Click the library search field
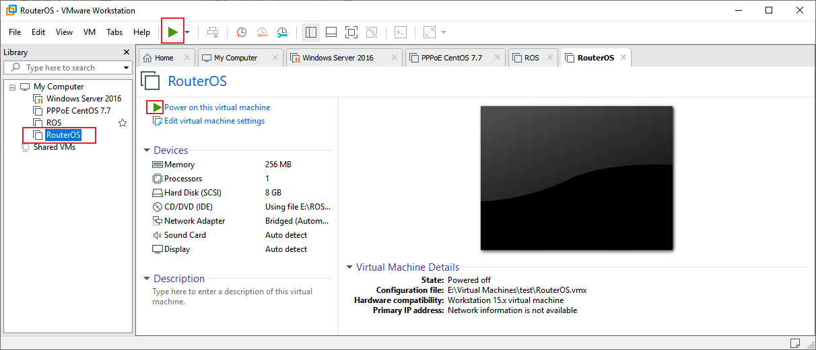816x350 pixels. click(x=67, y=68)
